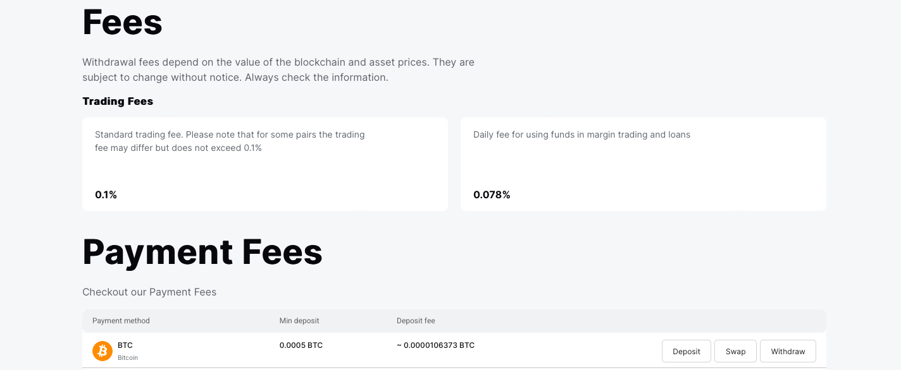Click the ~0.0000106373 BTC deposit fee value
Screen dimensions: 901x370
pos(435,345)
